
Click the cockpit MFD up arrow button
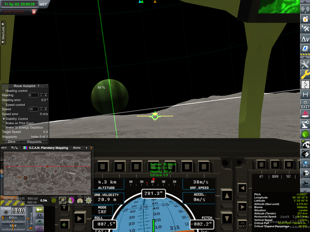pyautogui.click(x=227, y=195)
